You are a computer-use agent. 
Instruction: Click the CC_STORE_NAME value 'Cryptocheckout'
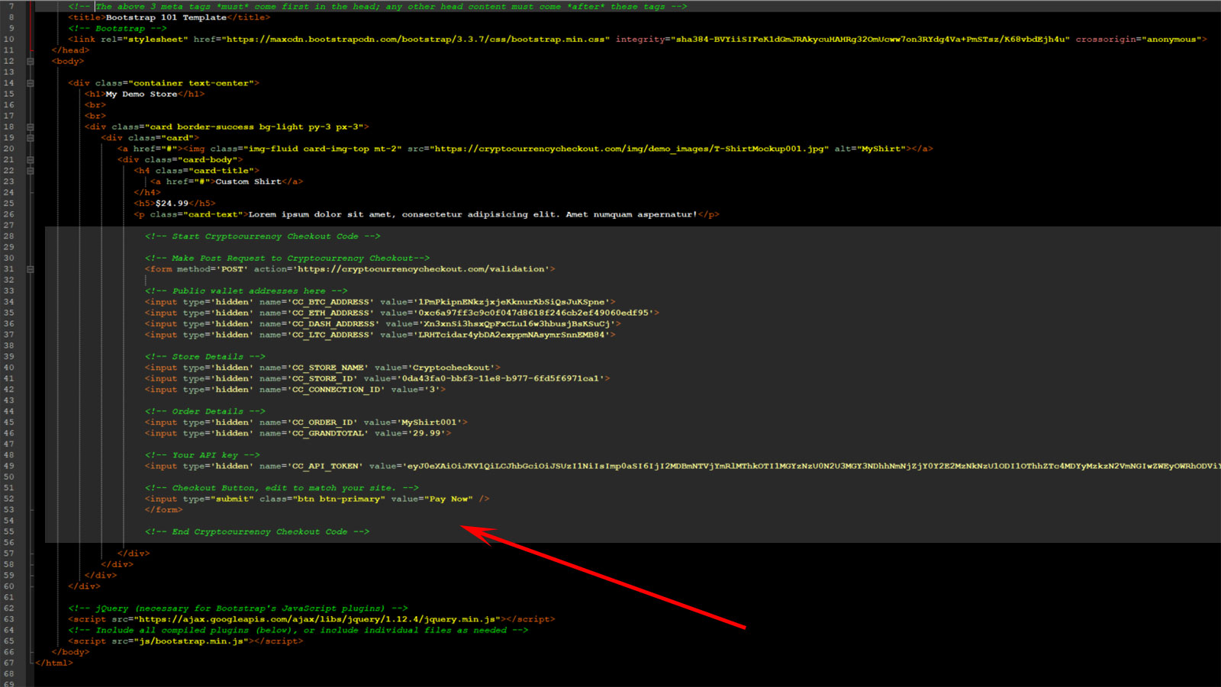coord(452,368)
